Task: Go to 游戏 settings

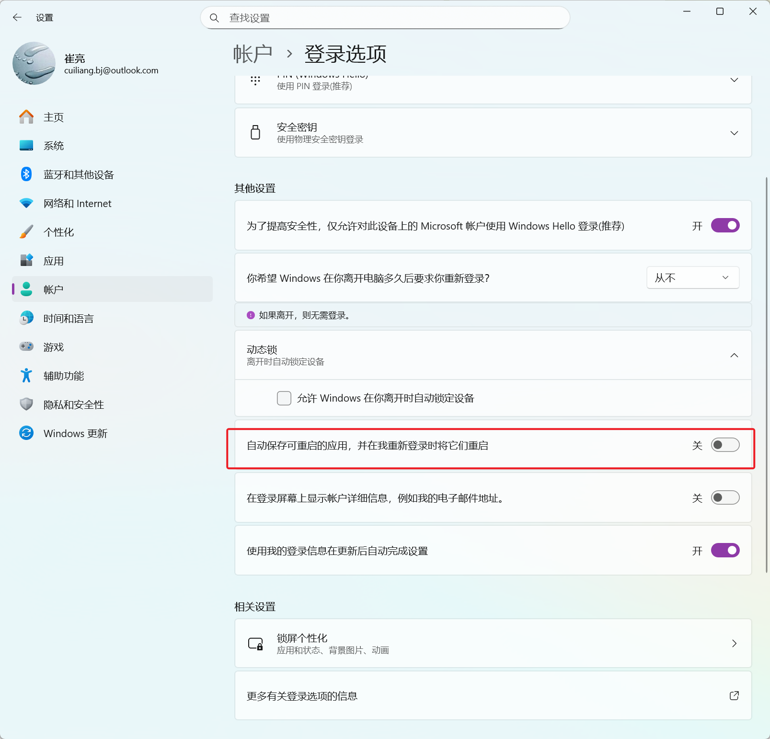Action: pos(112,347)
